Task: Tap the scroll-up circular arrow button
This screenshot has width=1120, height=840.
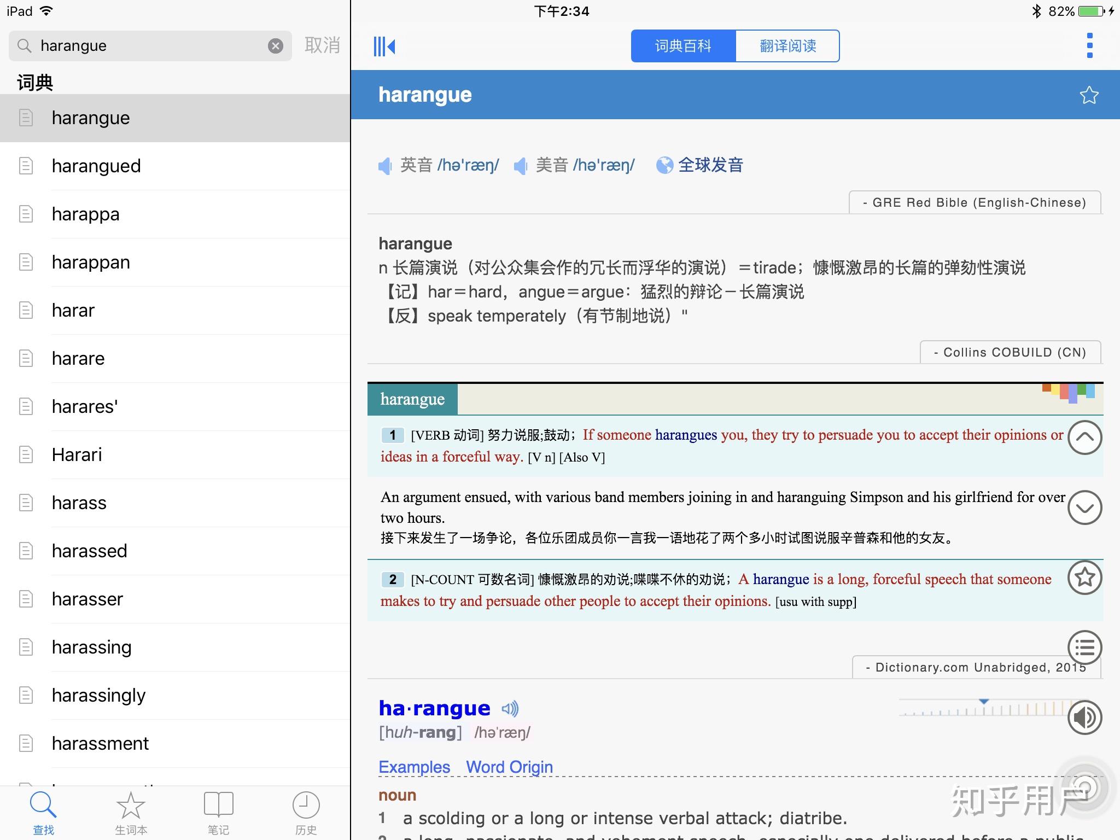Action: pos(1084,437)
